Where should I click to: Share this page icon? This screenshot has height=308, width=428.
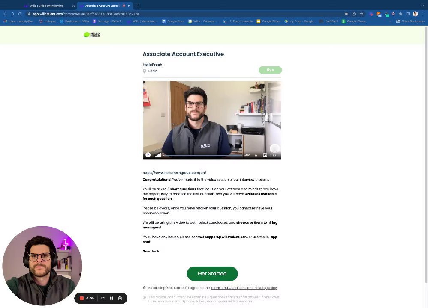click(x=354, y=14)
